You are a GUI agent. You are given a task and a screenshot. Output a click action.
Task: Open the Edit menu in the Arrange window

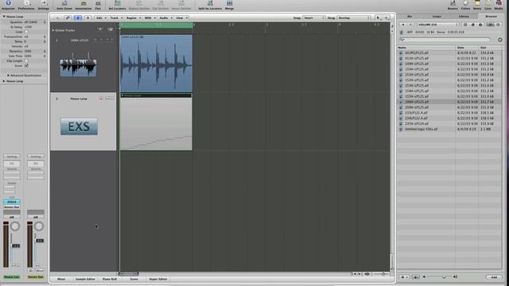tap(101, 17)
